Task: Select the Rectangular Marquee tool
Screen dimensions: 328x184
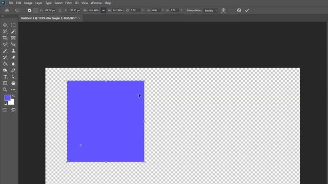Action: pos(13,25)
